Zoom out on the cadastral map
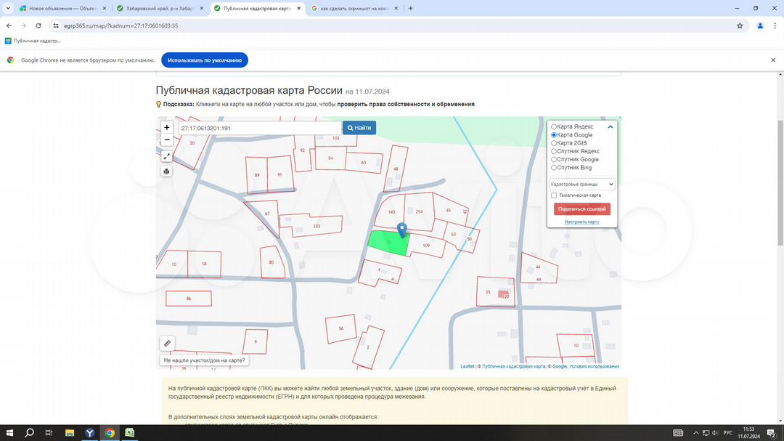784x441 pixels. (x=167, y=139)
